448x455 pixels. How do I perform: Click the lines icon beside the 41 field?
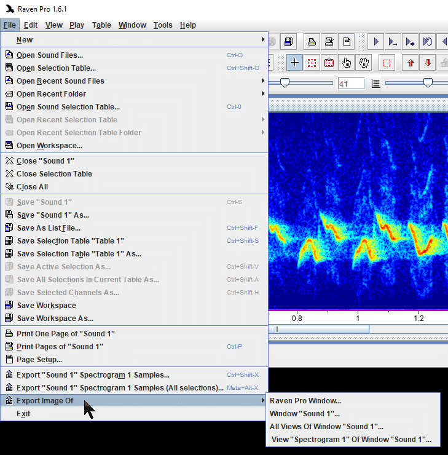point(376,84)
